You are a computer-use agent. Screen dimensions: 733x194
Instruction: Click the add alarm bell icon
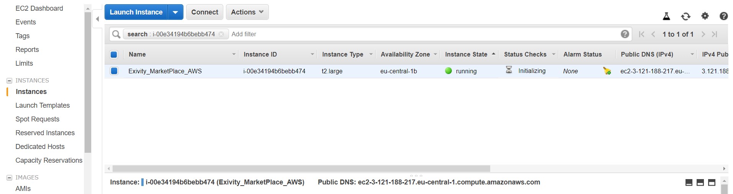click(607, 71)
